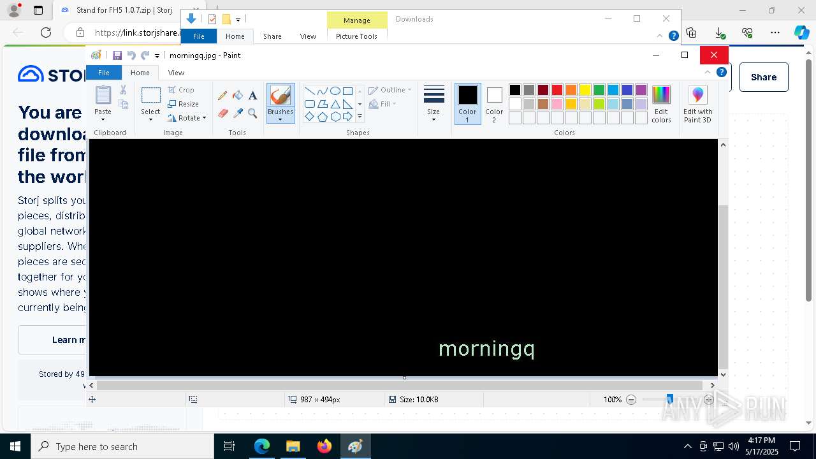Open the View tab in File Explorer
Viewport: 816px width, 459px height.
click(x=308, y=36)
